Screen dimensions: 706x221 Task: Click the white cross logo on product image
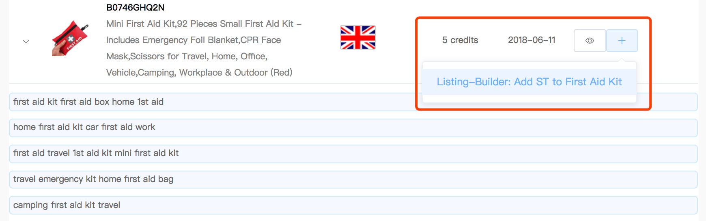[71, 39]
